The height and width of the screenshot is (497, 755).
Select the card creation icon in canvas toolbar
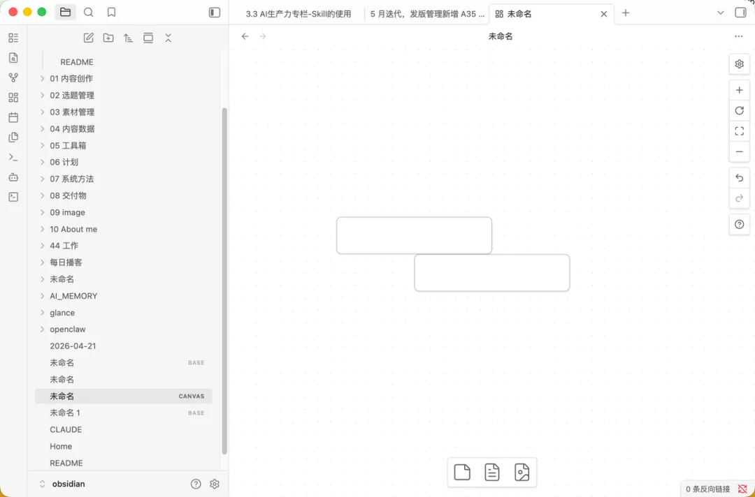(x=461, y=472)
